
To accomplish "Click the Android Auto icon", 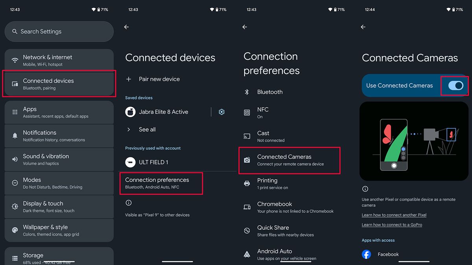I will tap(247, 254).
